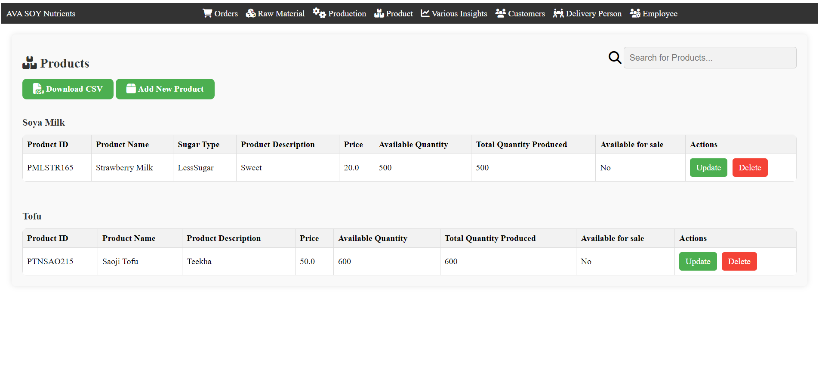
Task: Delete the Strawberry Milk product
Action: [749, 168]
